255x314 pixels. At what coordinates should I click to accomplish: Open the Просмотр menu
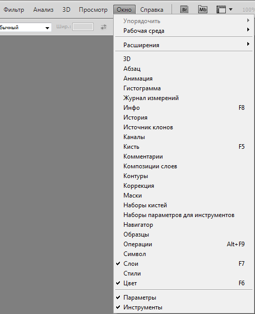coord(93,10)
